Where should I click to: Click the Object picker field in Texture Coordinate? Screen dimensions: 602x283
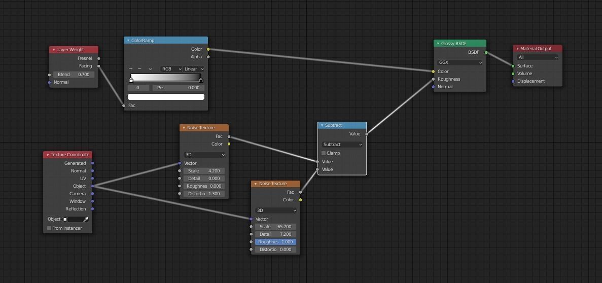[x=76, y=219]
